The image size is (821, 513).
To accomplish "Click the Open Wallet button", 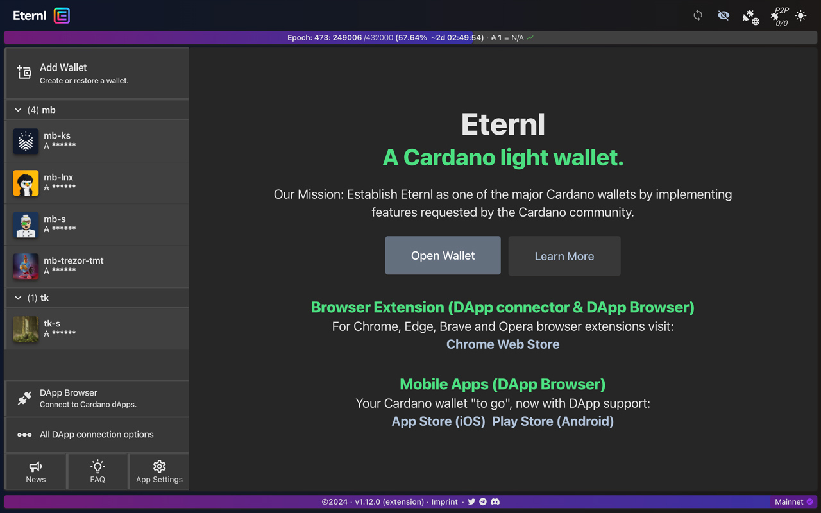I will (443, 255).
